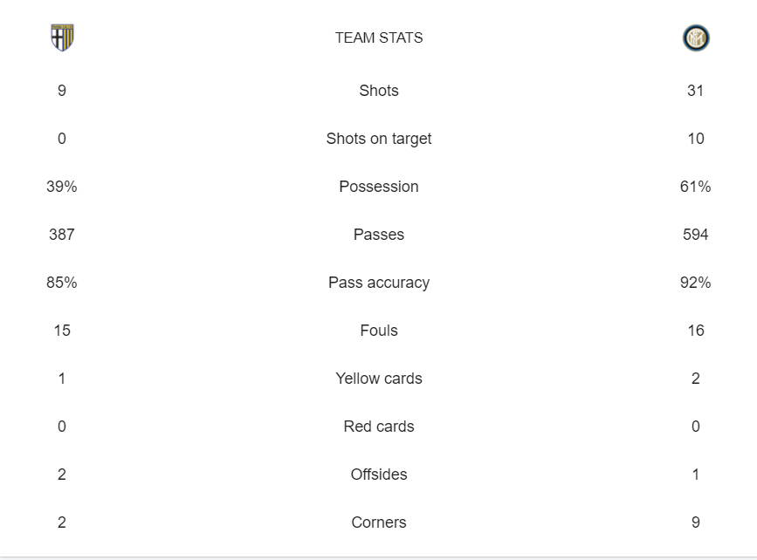Click the Inter Milan team crest icon
Image resolution: width=757 pixels, height=560 pixels.
coord(696,38)
